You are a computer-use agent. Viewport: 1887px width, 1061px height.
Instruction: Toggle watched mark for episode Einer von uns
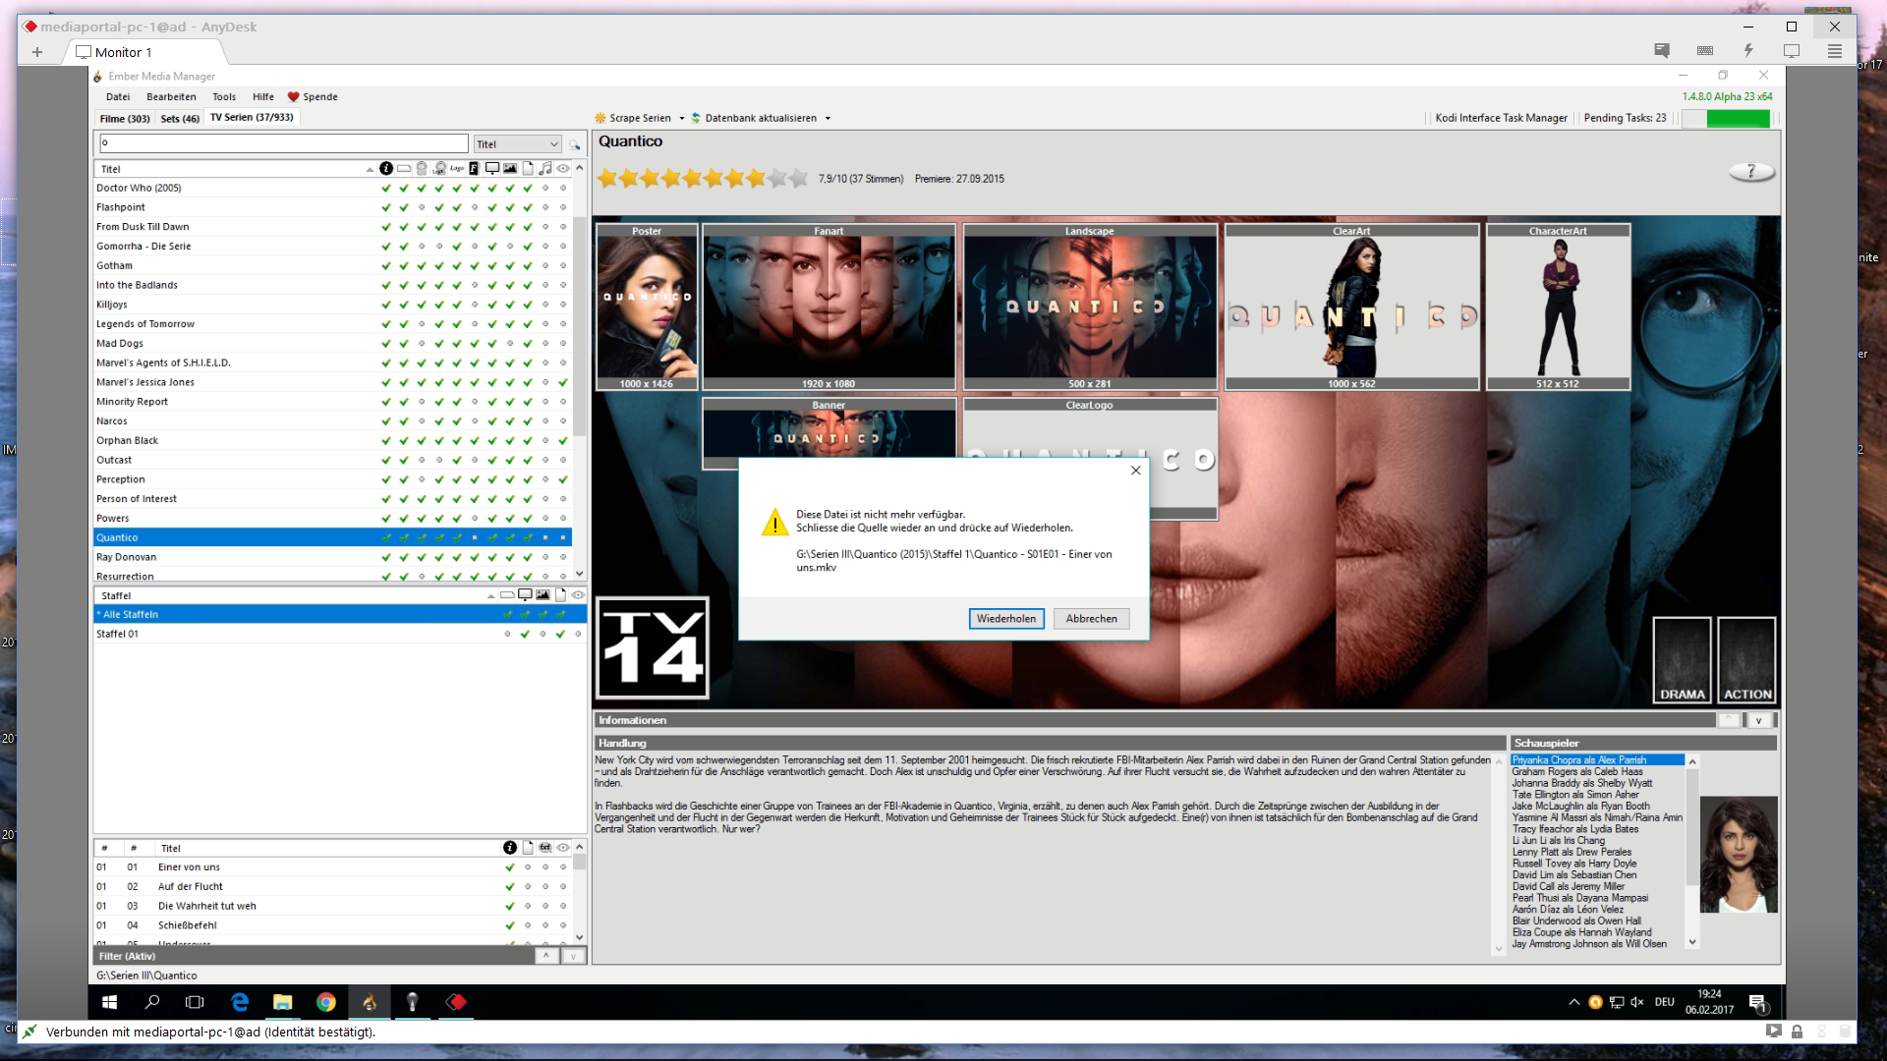(563, 867)
